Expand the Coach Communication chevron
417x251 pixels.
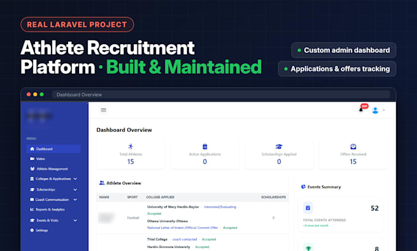pos(75,199)
